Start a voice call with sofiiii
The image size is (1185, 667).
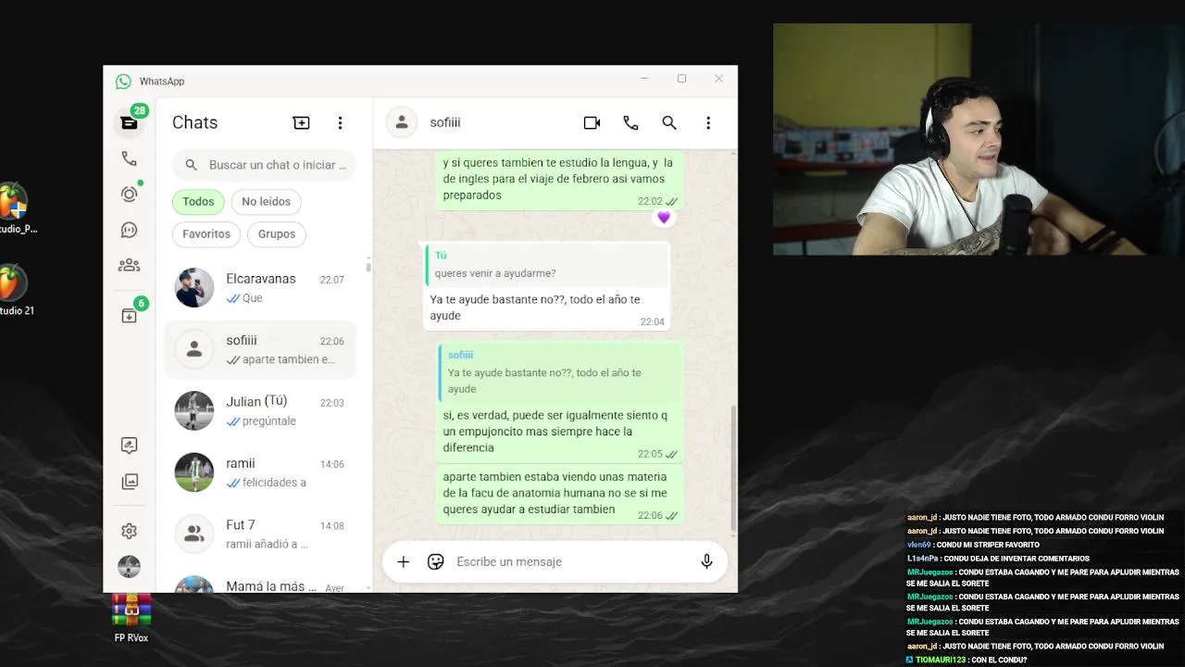click(630, 122)
